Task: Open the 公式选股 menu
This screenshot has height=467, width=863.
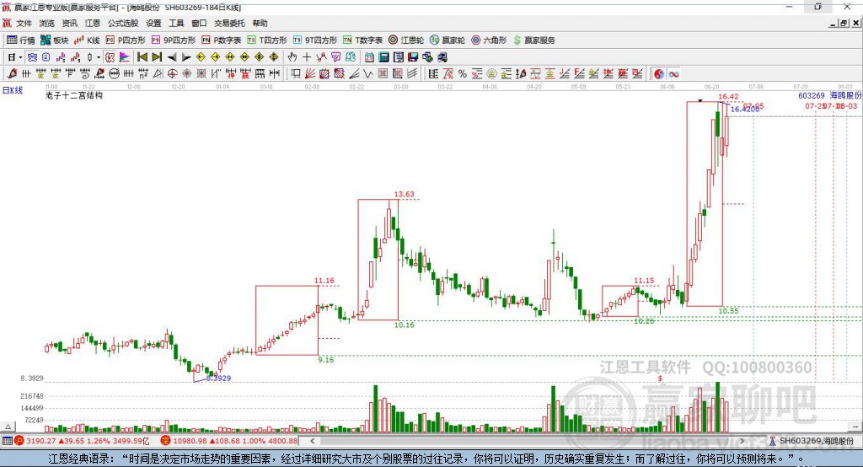Action: tap(123, 23)
